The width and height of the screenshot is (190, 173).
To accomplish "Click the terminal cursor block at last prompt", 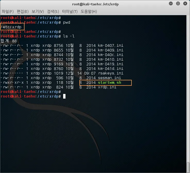I will 64,96.
